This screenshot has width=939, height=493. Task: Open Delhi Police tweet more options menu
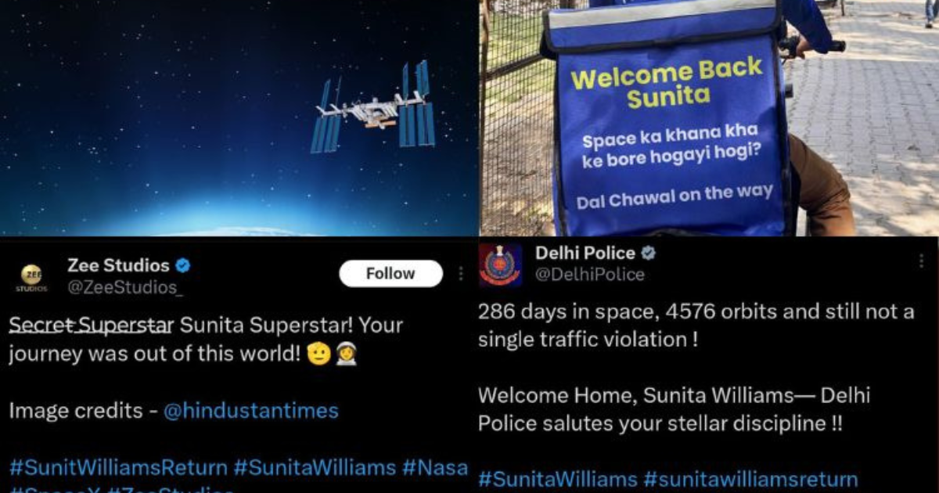pyautogui.click(x=921, y=261)
